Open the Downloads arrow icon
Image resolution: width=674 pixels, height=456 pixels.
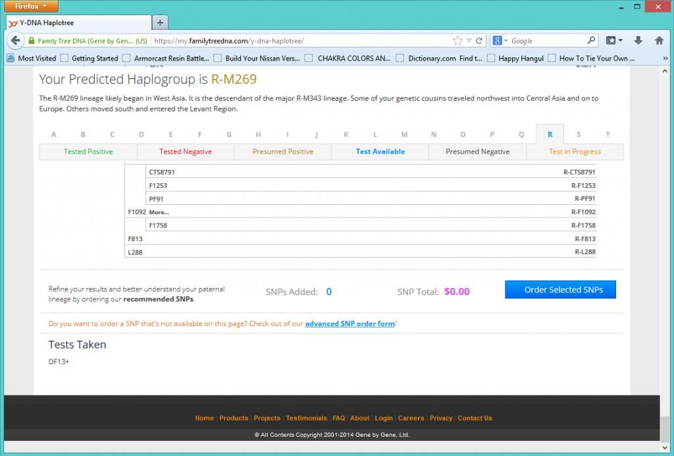point(638,40)
